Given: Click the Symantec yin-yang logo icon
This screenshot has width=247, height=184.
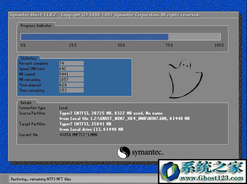Looking at the screenshot, I should coord(123,152).
